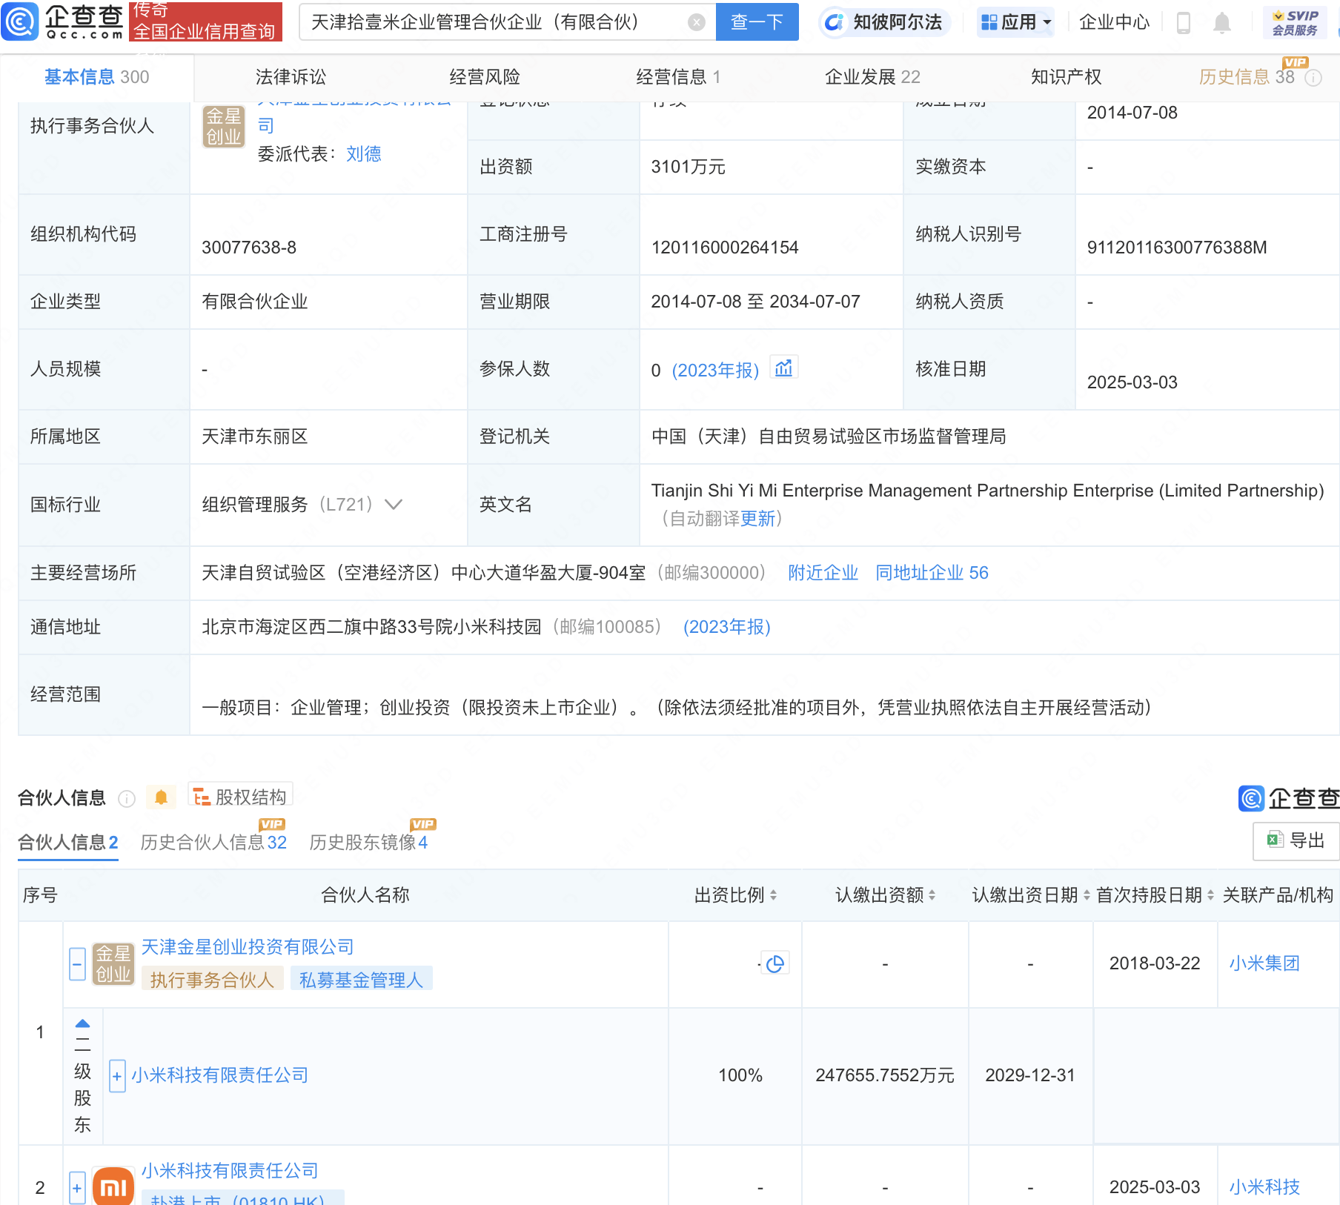Go to 企业中心
The height and width of the screenshot is (1205, 1340).
point(1114,22)
